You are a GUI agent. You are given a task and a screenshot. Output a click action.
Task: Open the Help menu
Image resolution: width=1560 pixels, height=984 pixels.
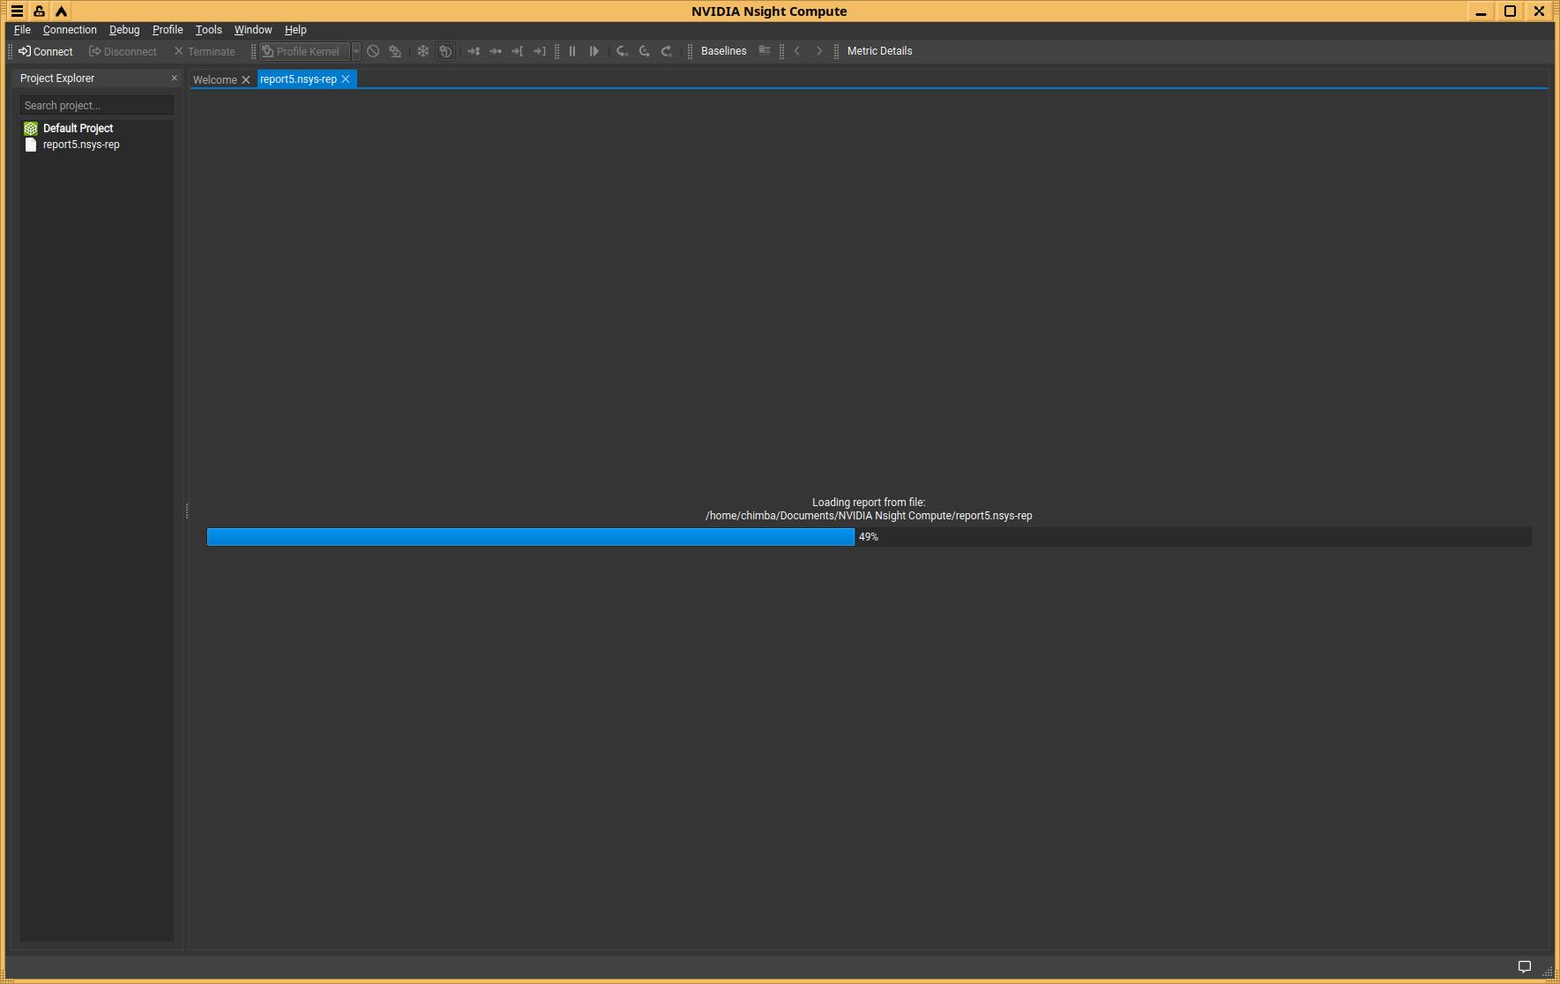coord(295,30)
